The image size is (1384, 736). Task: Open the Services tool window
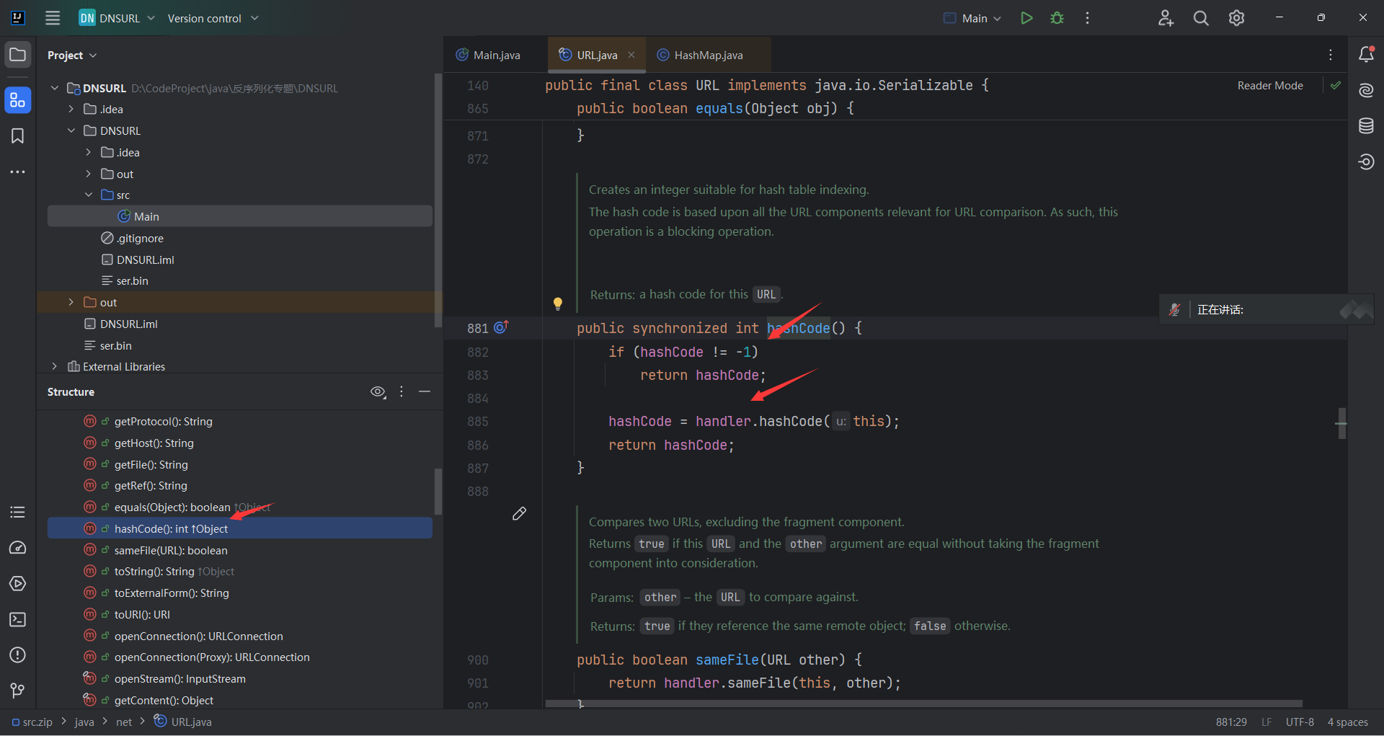[18, 584]
